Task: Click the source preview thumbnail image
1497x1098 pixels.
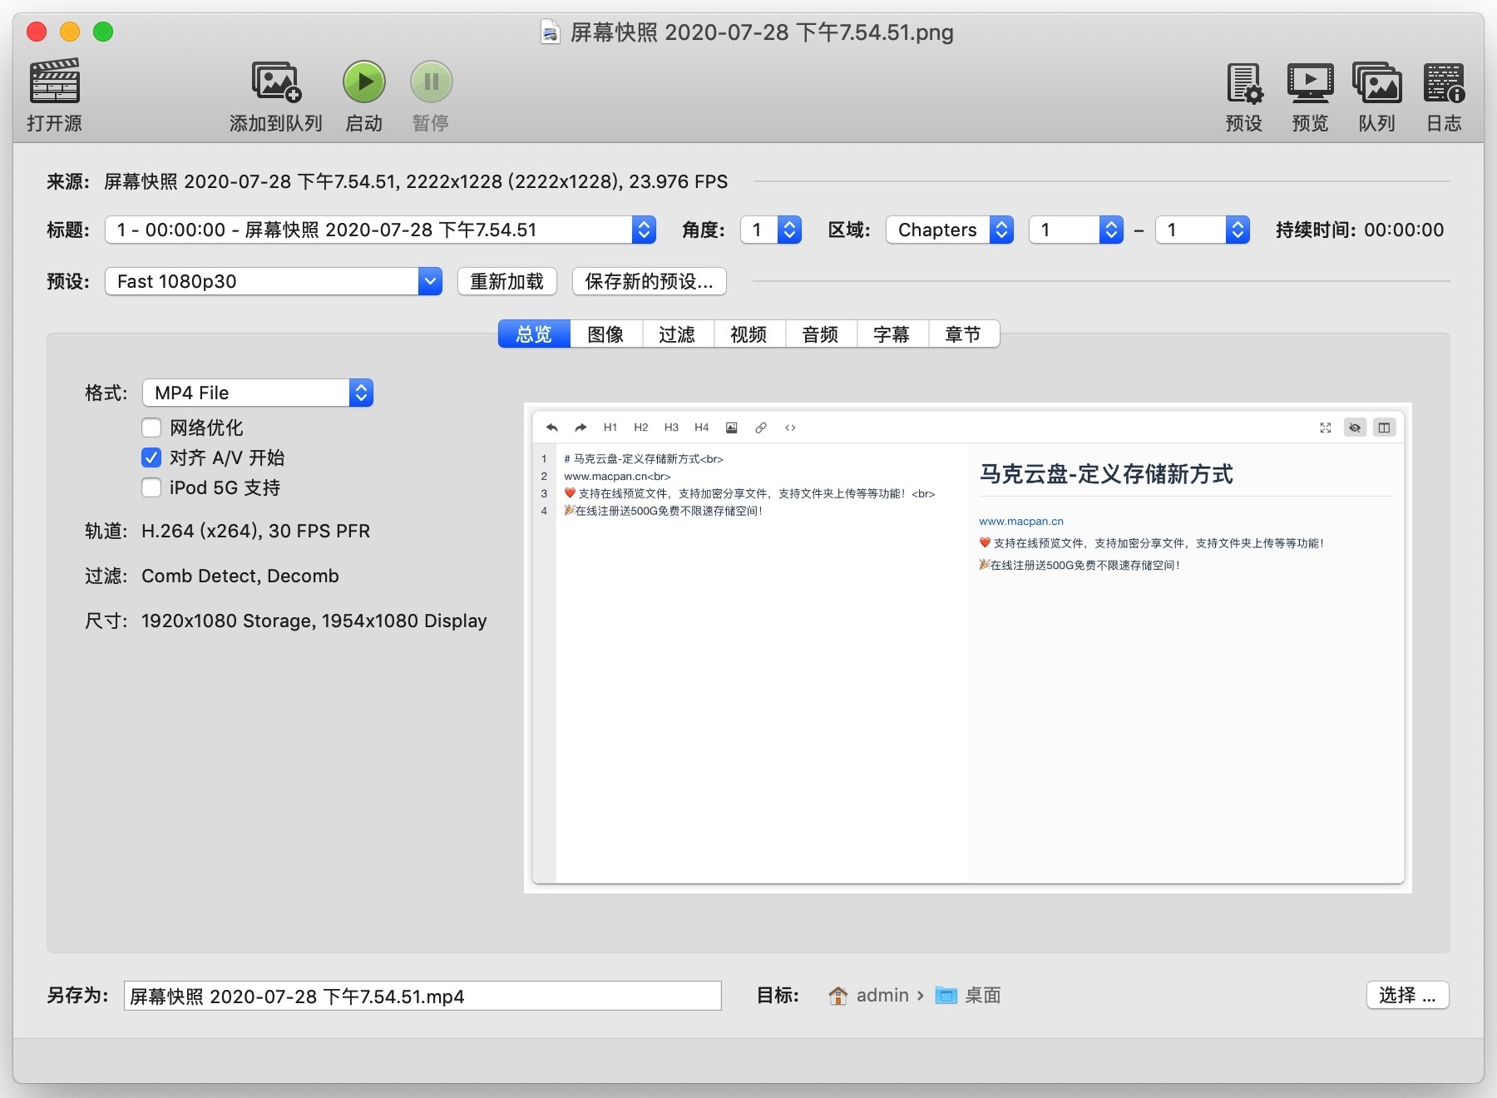Action: 968,648
